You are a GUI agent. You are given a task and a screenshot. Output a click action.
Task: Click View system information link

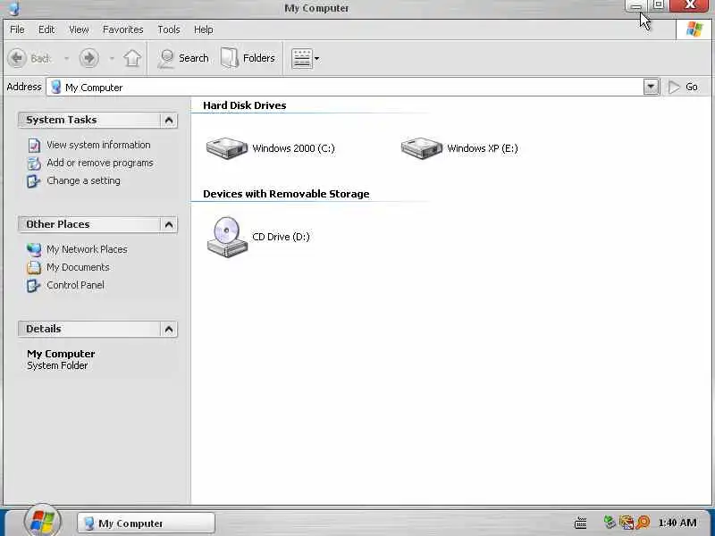98,145
